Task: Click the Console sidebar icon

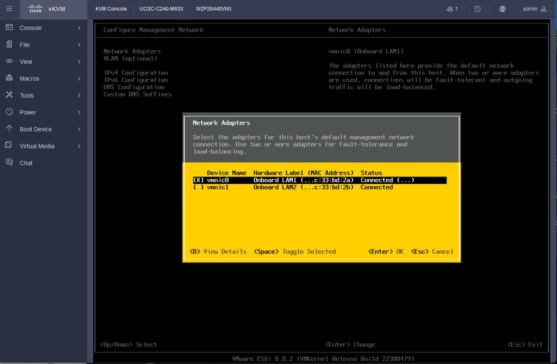Action: tap(9, 27)
